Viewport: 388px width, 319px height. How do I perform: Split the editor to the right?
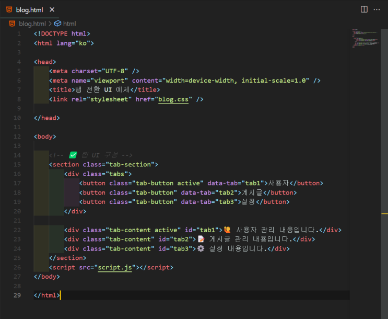[364, 9]
